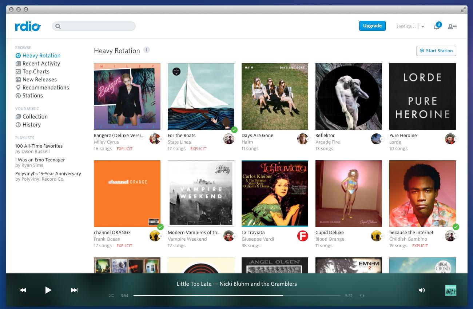Screen dimensions: 473x309
Task: Open Top Charts in sidebar
Action: click(32, 72)
